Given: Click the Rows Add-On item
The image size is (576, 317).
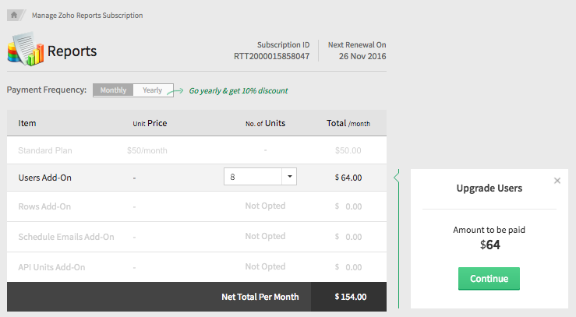Looking at the screenshot, I should point(44,207).
